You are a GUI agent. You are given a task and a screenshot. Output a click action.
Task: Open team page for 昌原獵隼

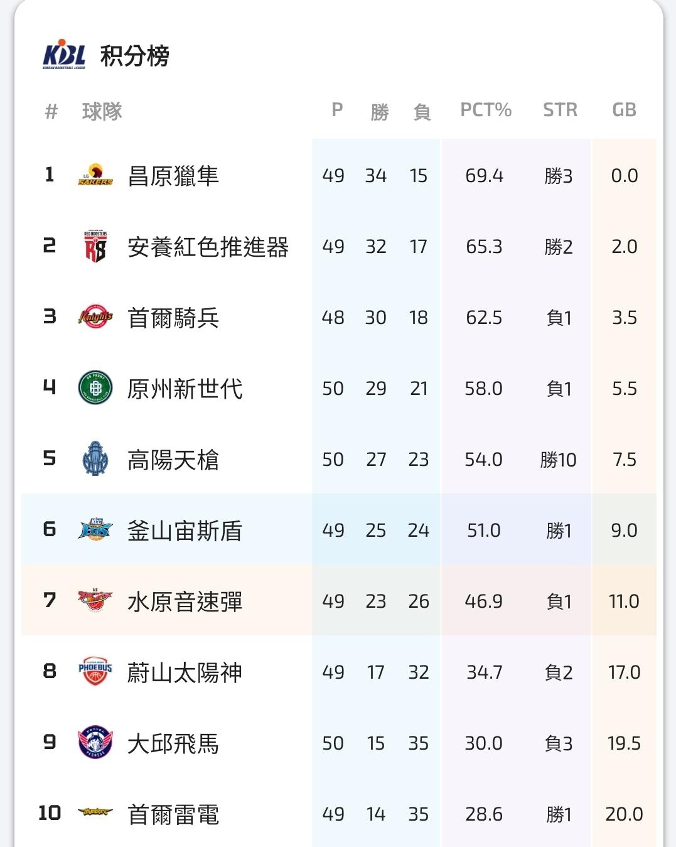pos(173,176)
